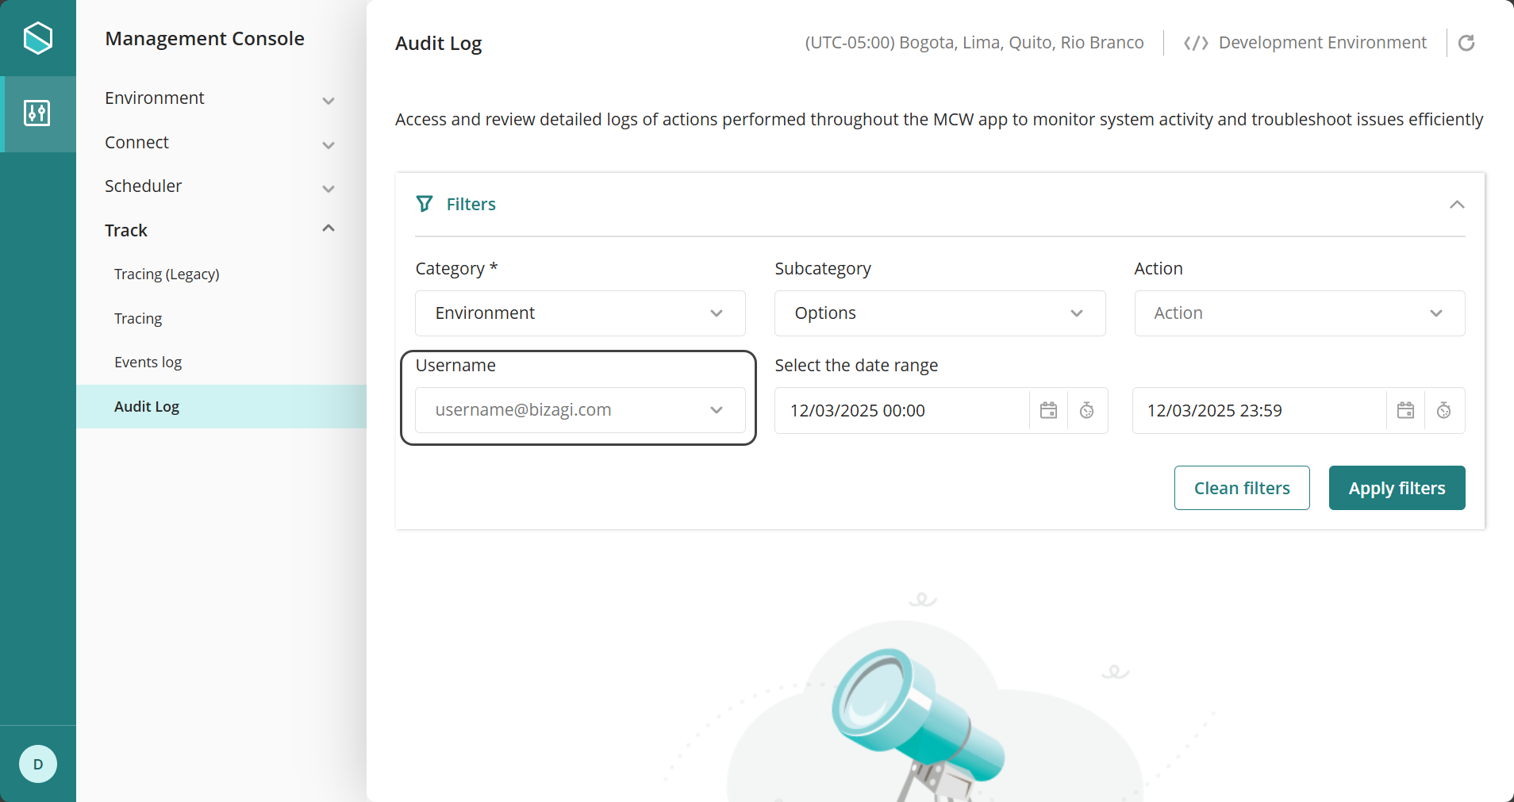
Task: Open the Action dropdown
Action: pos(1299,313)
